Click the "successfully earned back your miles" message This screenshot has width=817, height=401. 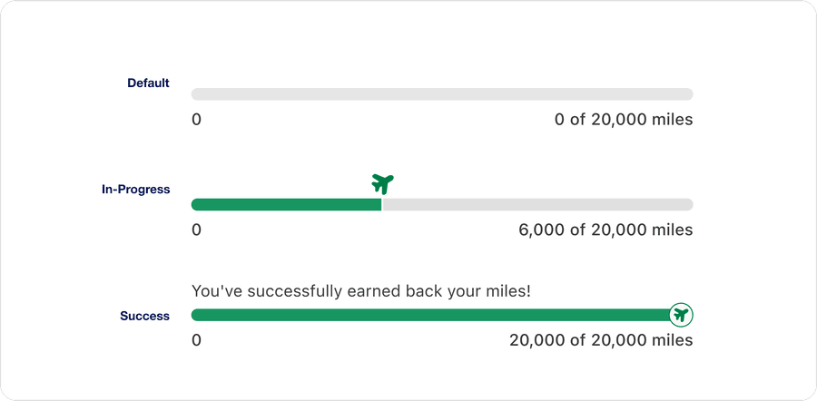pos(361,291)
